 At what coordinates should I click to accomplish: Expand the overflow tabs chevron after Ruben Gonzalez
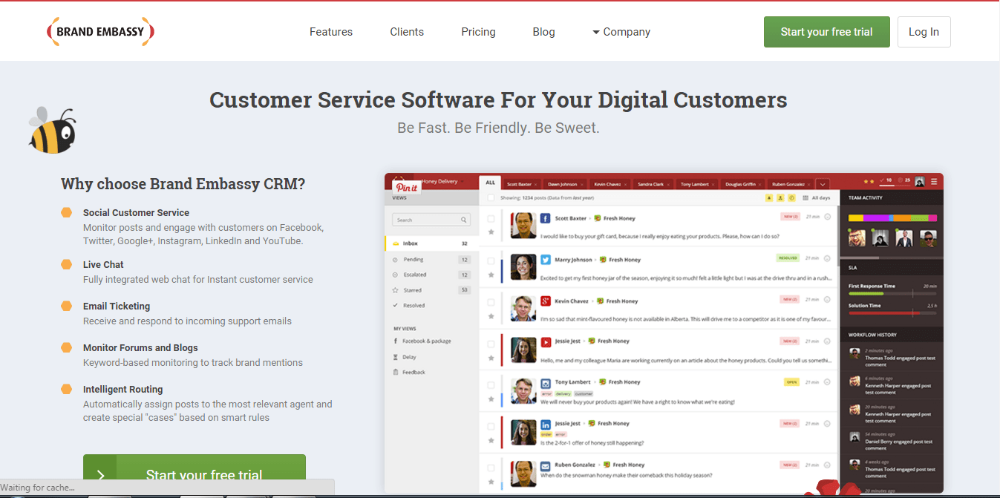pyautogui.click(x=822, y=184)
